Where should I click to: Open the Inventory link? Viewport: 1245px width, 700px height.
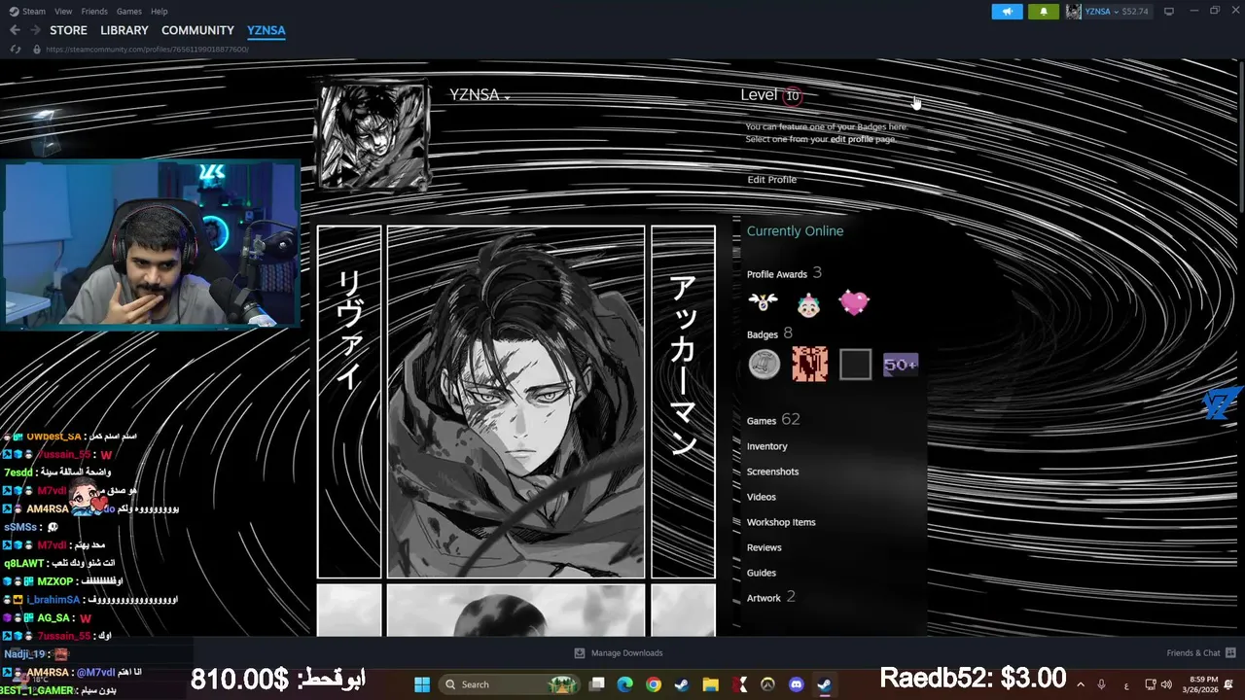coord(766,446)
